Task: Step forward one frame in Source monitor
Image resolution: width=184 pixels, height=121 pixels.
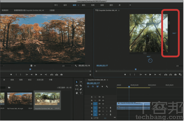Action: (x=41, y=74)
